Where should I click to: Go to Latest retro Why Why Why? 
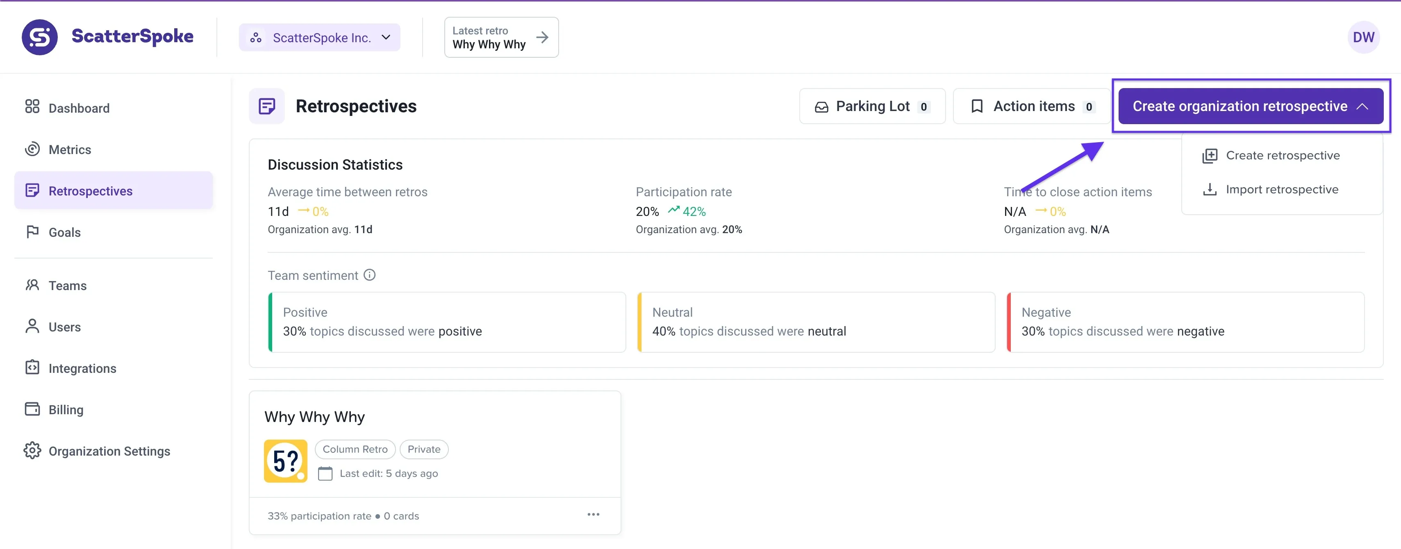501,38
